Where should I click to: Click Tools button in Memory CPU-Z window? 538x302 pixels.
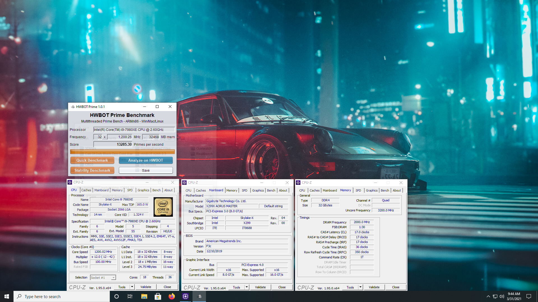point(350,287)
